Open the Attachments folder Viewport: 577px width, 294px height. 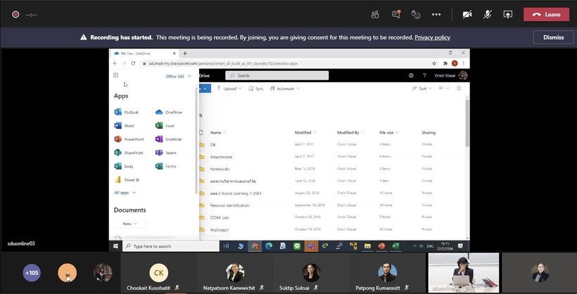pyautogui.click(x=221, y=157)
